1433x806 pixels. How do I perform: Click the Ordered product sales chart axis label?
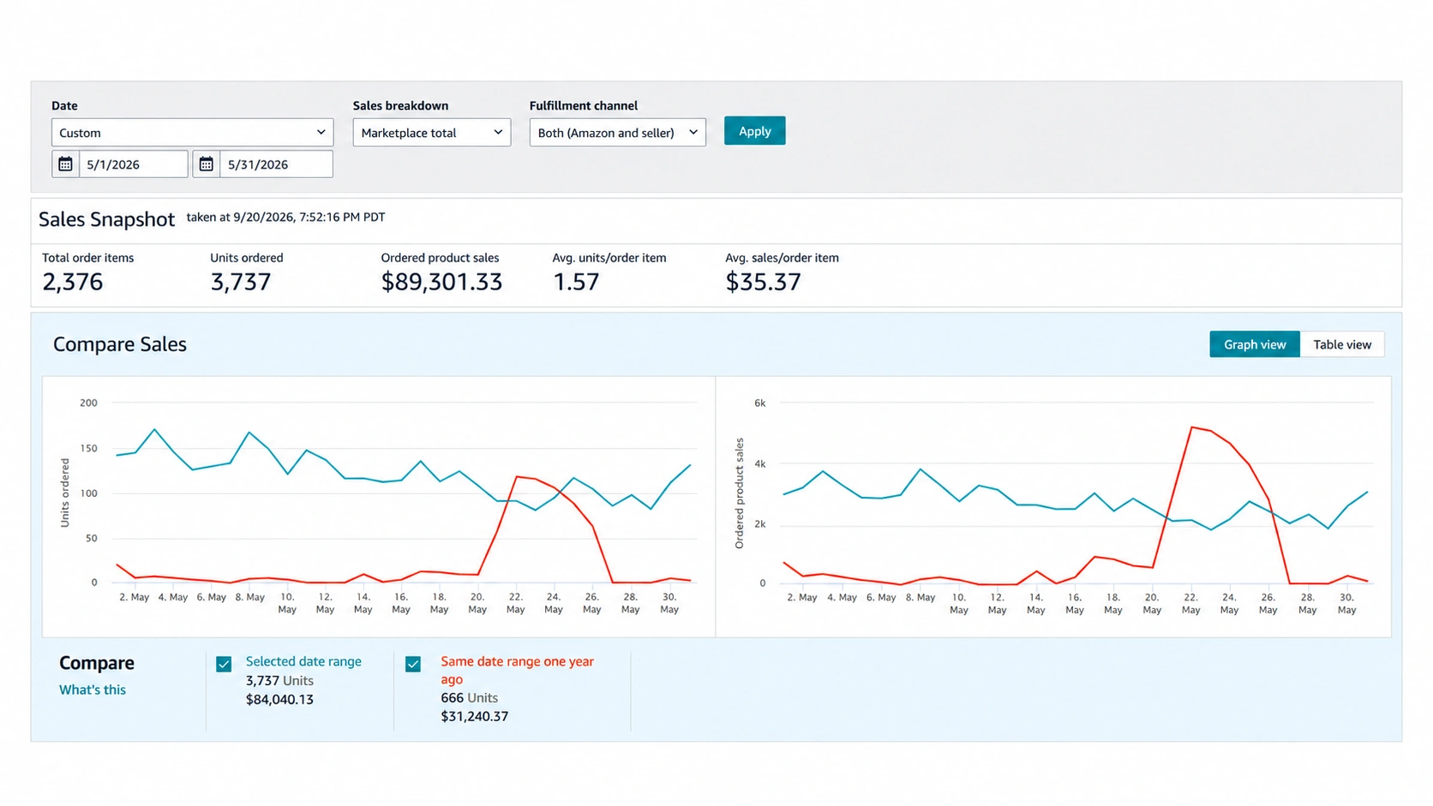pyautogui.click(x=740, y=493)
